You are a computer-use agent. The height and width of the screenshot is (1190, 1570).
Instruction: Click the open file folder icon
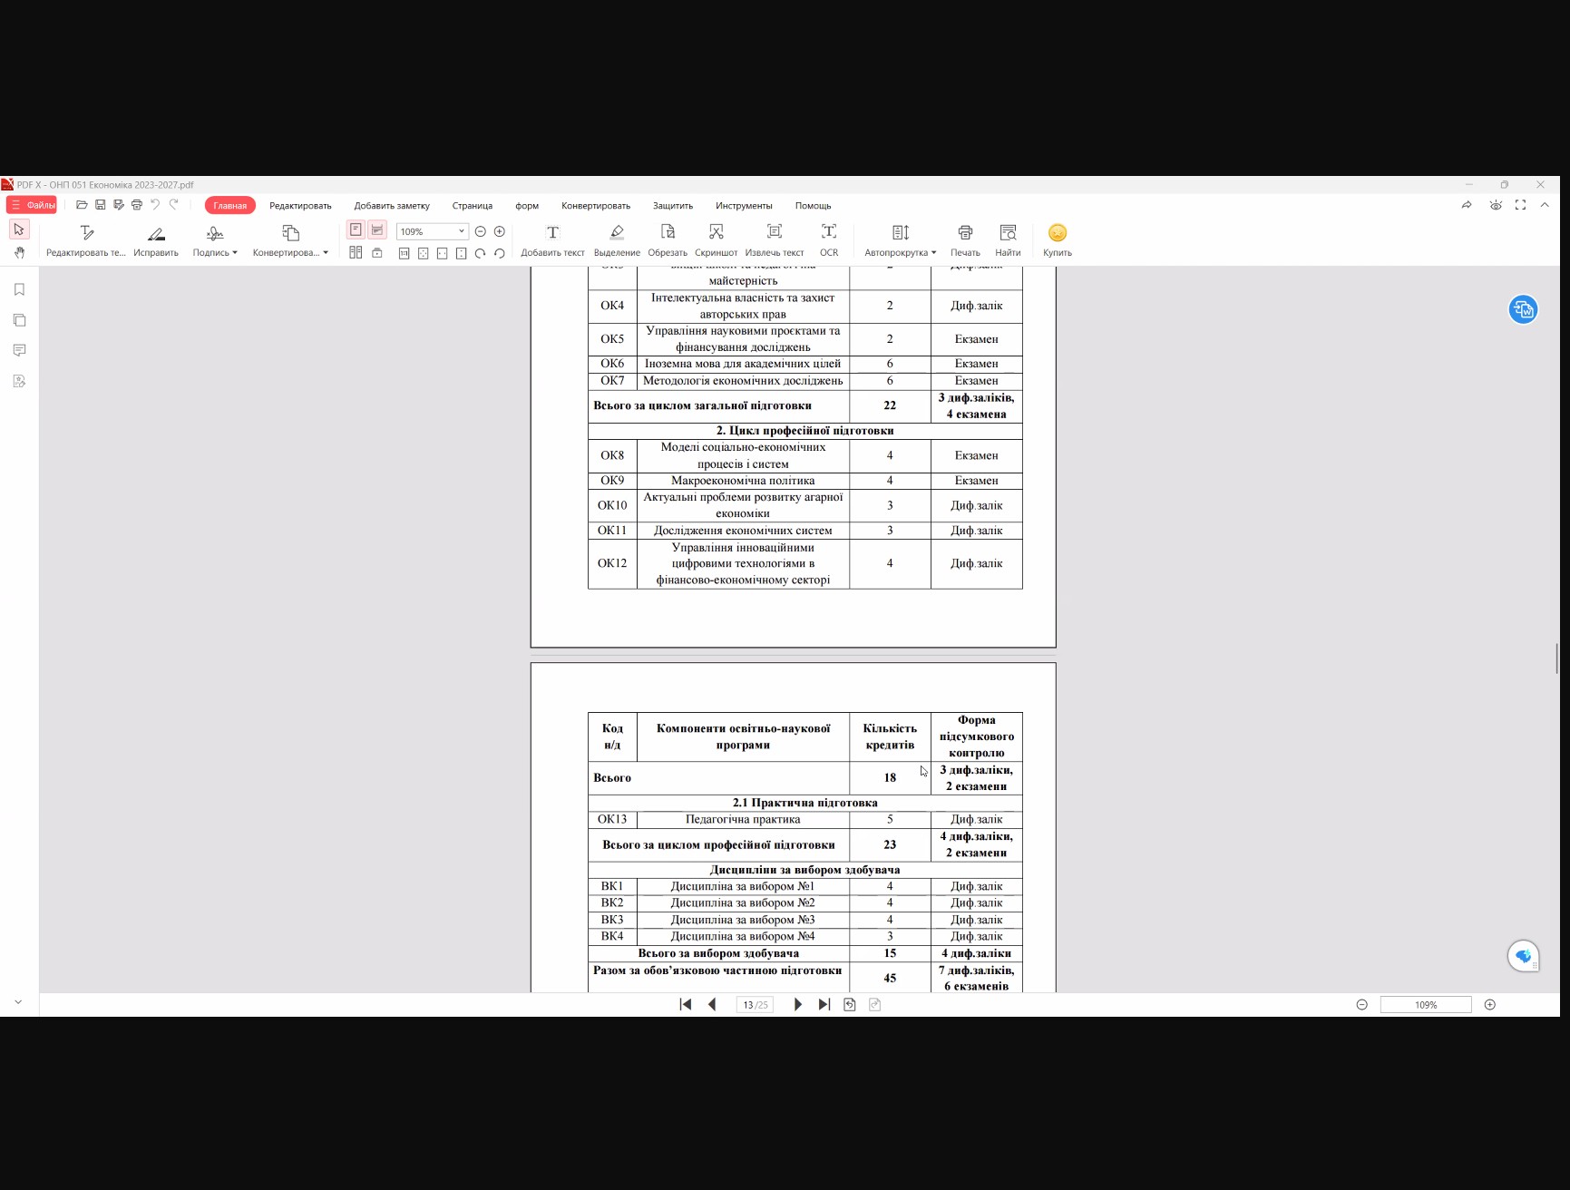coord(82,205)
